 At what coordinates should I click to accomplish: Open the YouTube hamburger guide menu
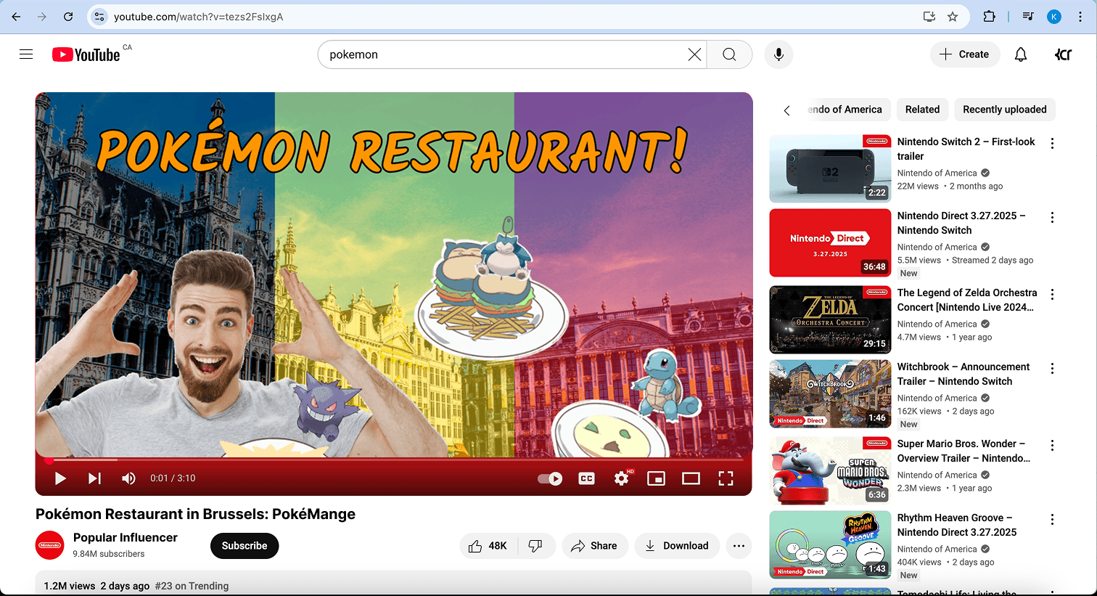click(x=26, y=54)
